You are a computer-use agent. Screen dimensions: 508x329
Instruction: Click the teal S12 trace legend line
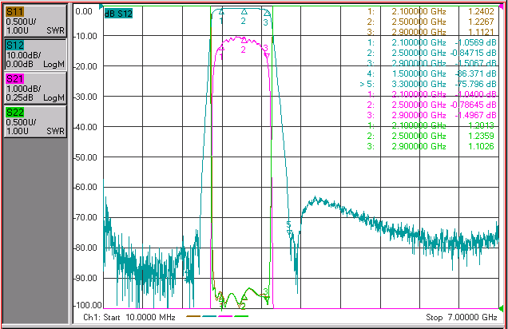tap(209, 316)
